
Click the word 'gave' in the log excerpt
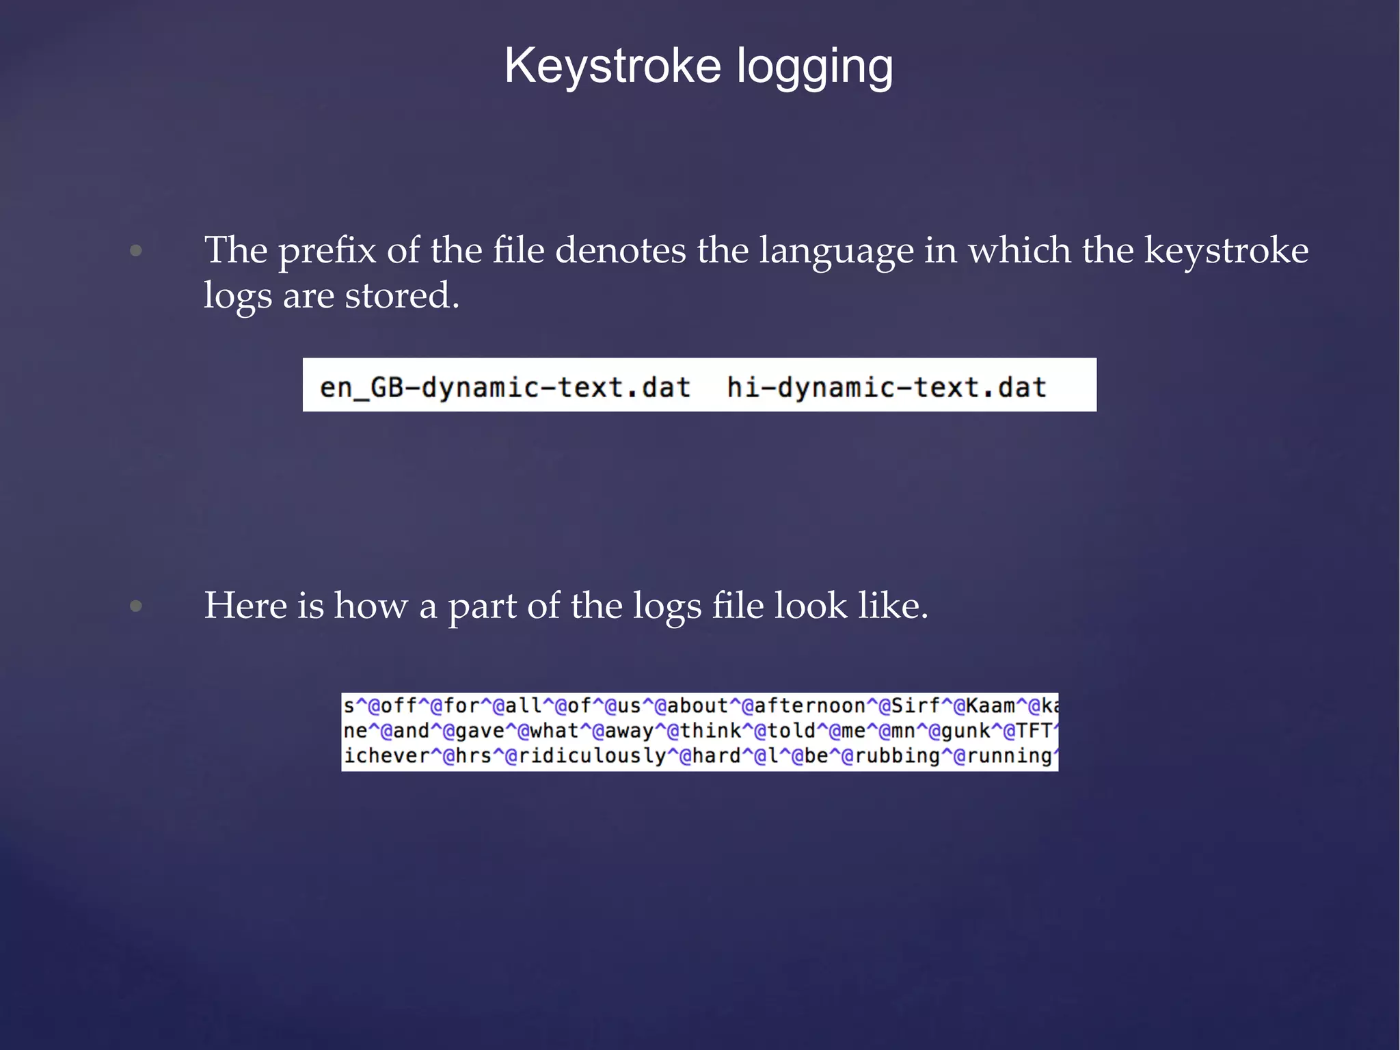pyautogui.click(x=480, y=731)
